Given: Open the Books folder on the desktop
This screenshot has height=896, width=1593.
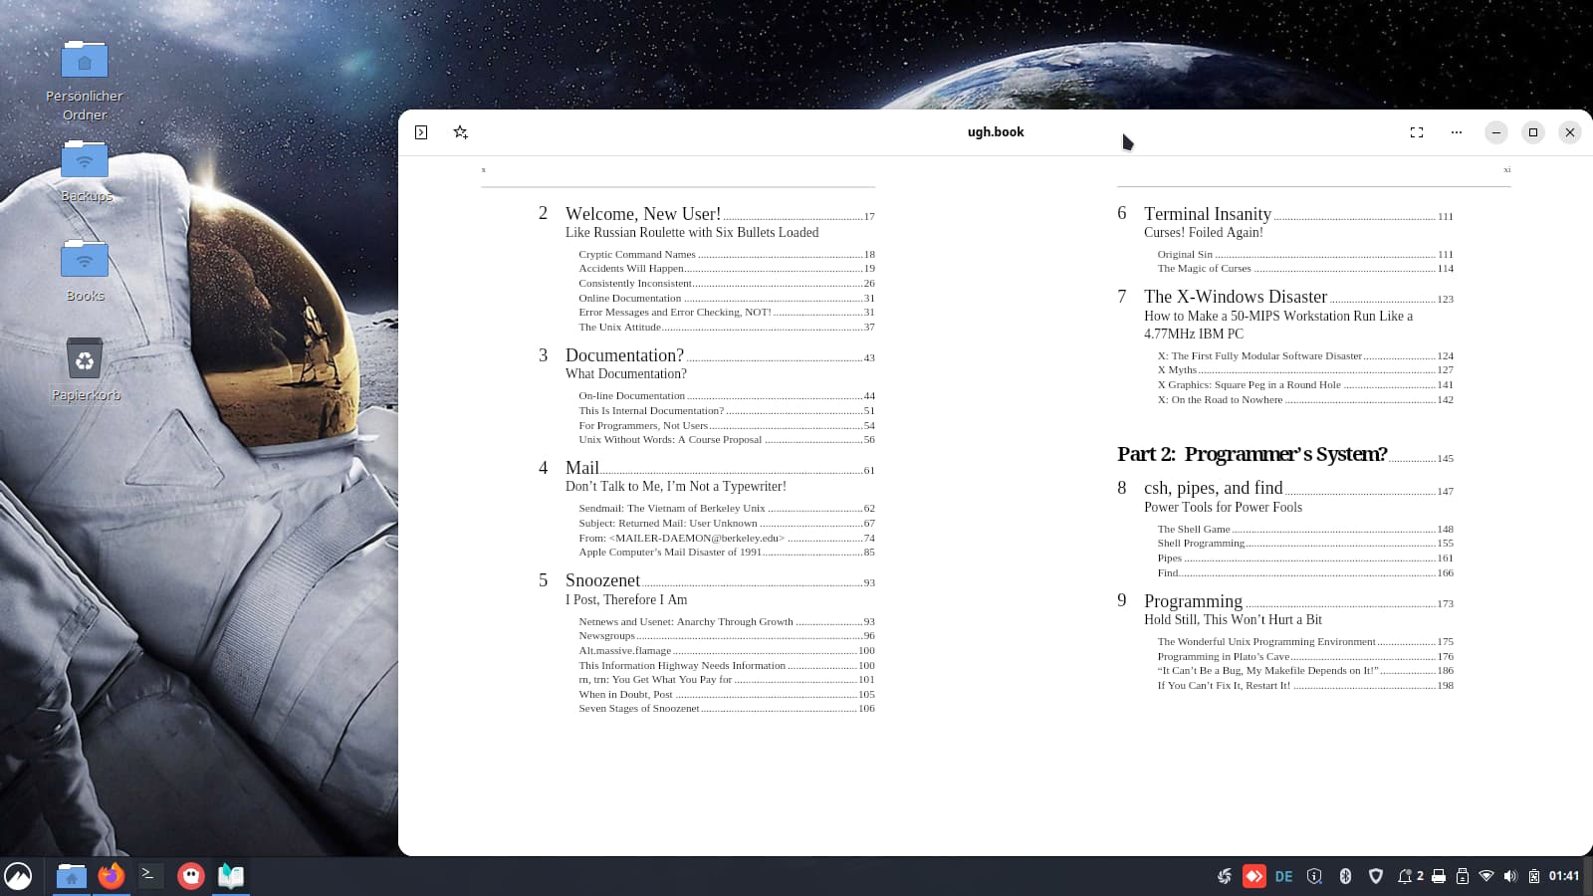Looking at the screenshot, I should click(85, 262).
